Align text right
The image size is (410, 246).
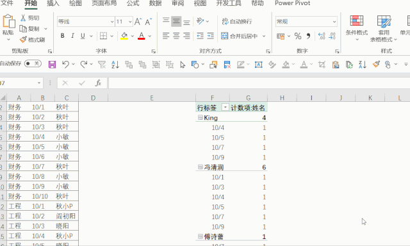click(x=186, y=36)
